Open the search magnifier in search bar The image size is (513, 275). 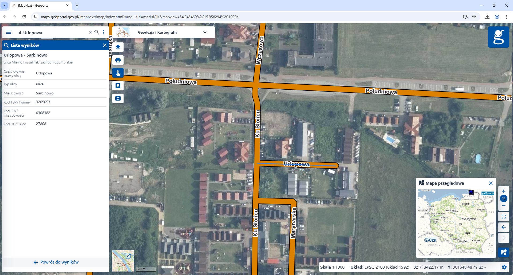[x=97, y=32]
